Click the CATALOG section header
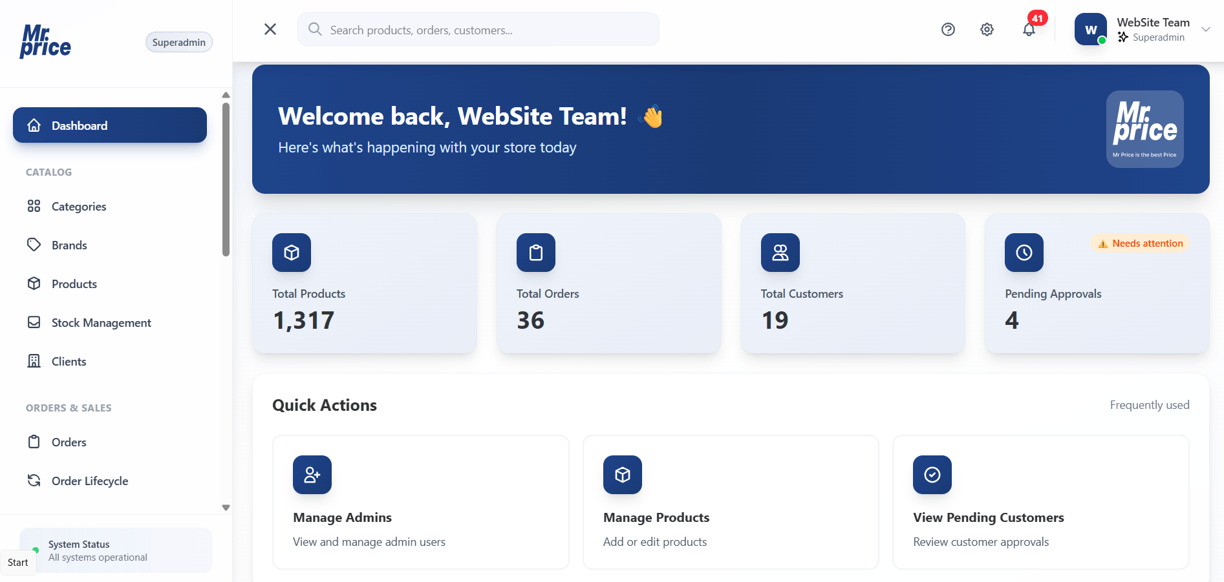 [49, 172]
